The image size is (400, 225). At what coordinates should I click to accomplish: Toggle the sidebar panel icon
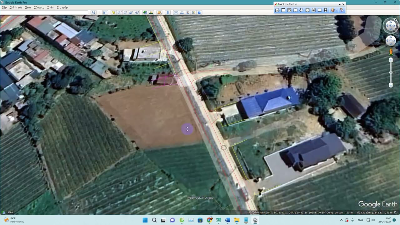tap(105, 12)
